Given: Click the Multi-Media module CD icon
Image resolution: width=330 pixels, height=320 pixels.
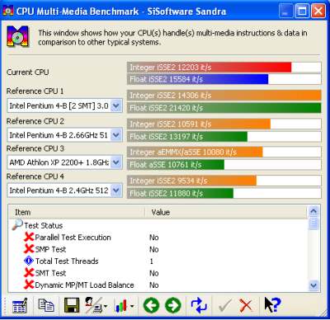Looking at the screenshot, I should click(x=18, y=36).
